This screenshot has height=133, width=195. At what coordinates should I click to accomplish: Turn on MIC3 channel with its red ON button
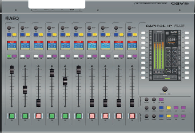point(39,116)
